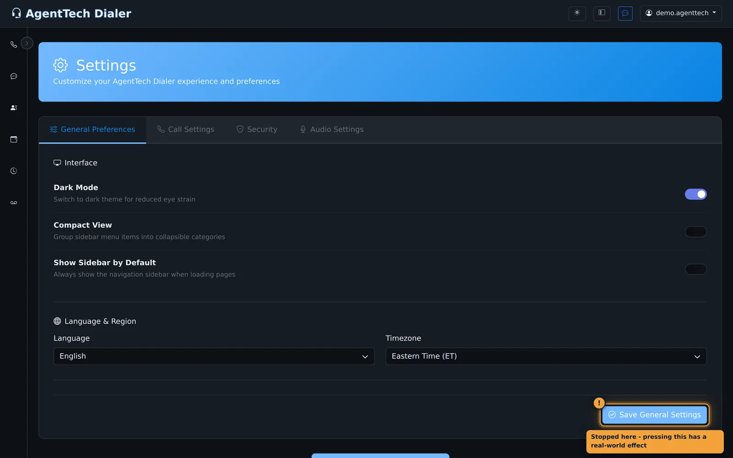Open the phone dialer from the sidebar

coord(14,44)
